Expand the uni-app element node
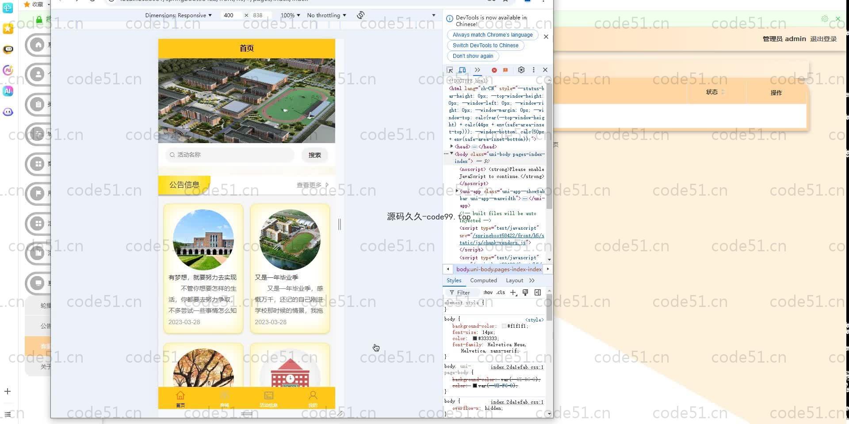This screenshot has width=849, height=424. click(457, 191)
